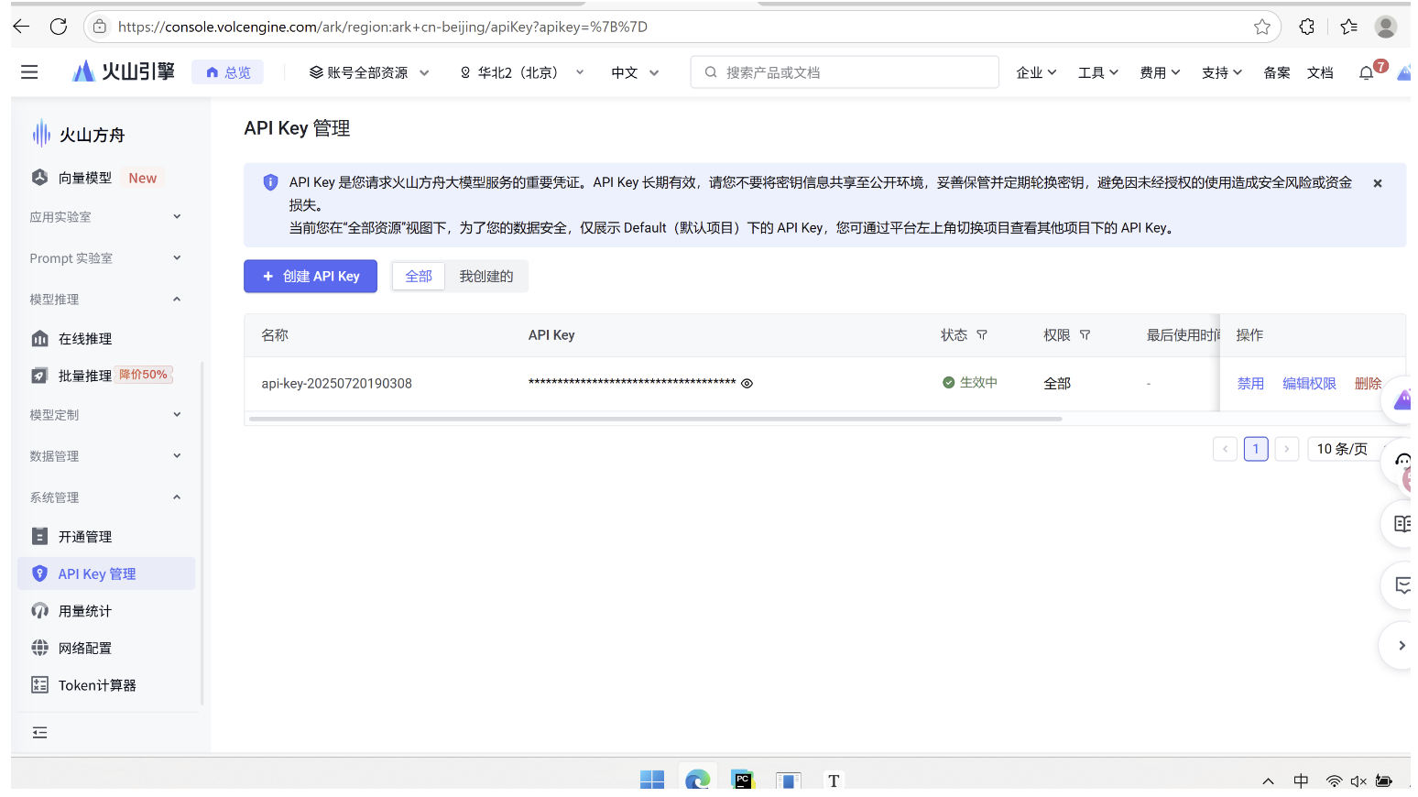Image resolution: width=1418 pixels, height=797 pixels.
Task: Click the 网络配置 globe icon
Action: click(39, 648)
